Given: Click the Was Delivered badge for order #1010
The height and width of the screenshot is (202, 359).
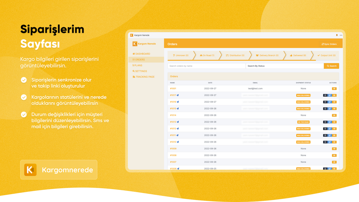Looking at the screenshot, I should click(x=303, y=142).
